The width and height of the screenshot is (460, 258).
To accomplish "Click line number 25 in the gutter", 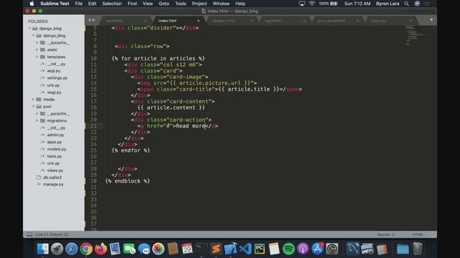I will pos(93,150).
